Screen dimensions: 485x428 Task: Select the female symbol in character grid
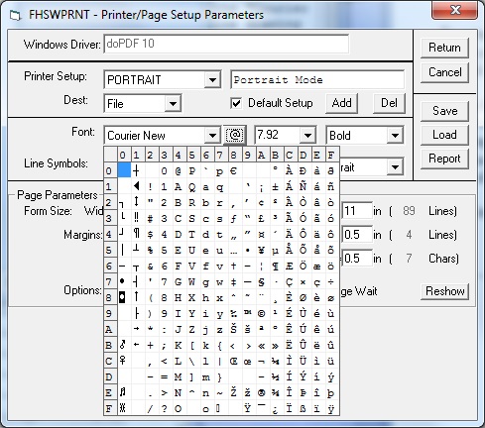pos(123,361)
